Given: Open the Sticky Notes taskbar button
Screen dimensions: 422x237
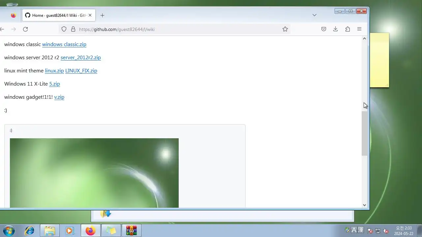Looking at the screenshot, I should [x=111, y=231].
